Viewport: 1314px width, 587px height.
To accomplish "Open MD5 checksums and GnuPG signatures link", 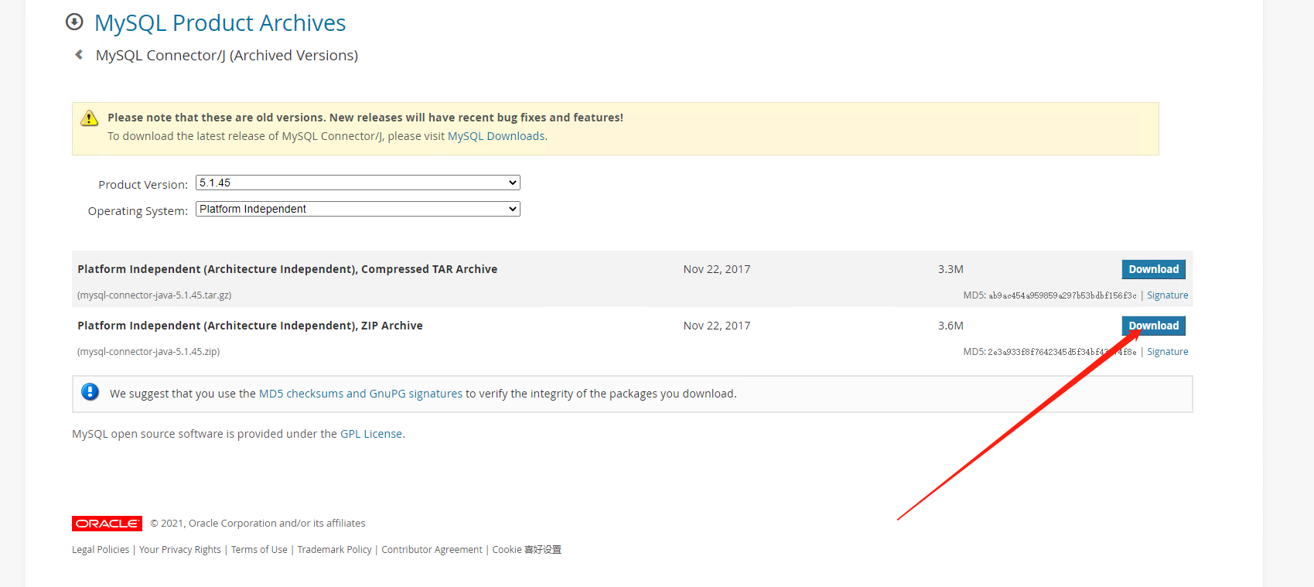I will click(x=360, y=394).
